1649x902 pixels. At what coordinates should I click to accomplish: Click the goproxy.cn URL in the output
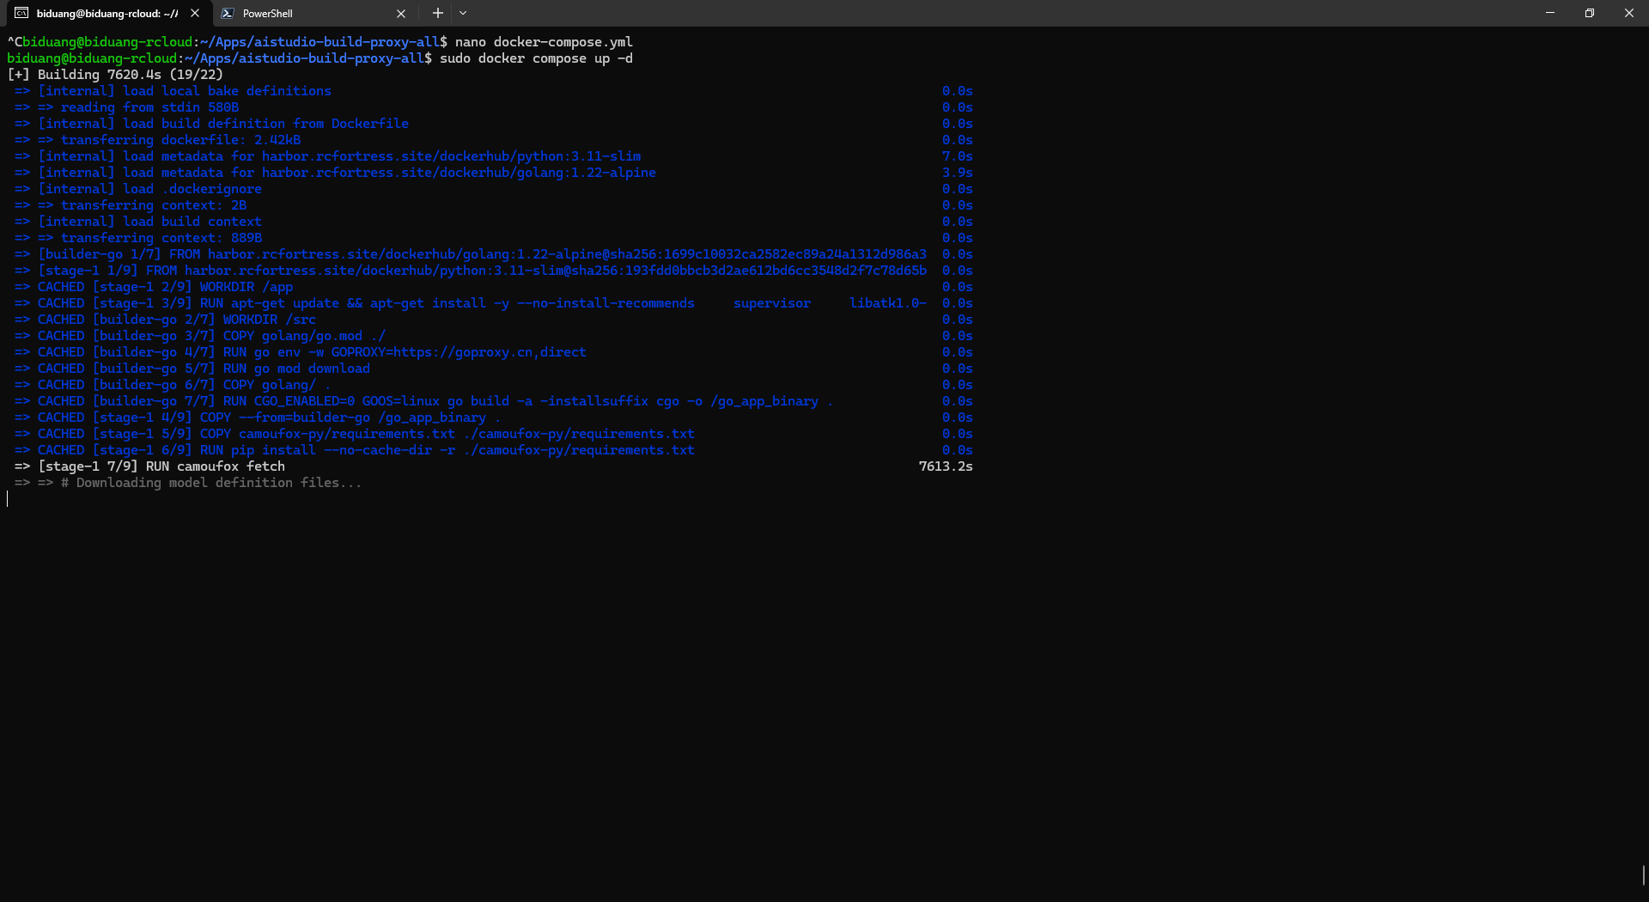(x=490, y=352)
